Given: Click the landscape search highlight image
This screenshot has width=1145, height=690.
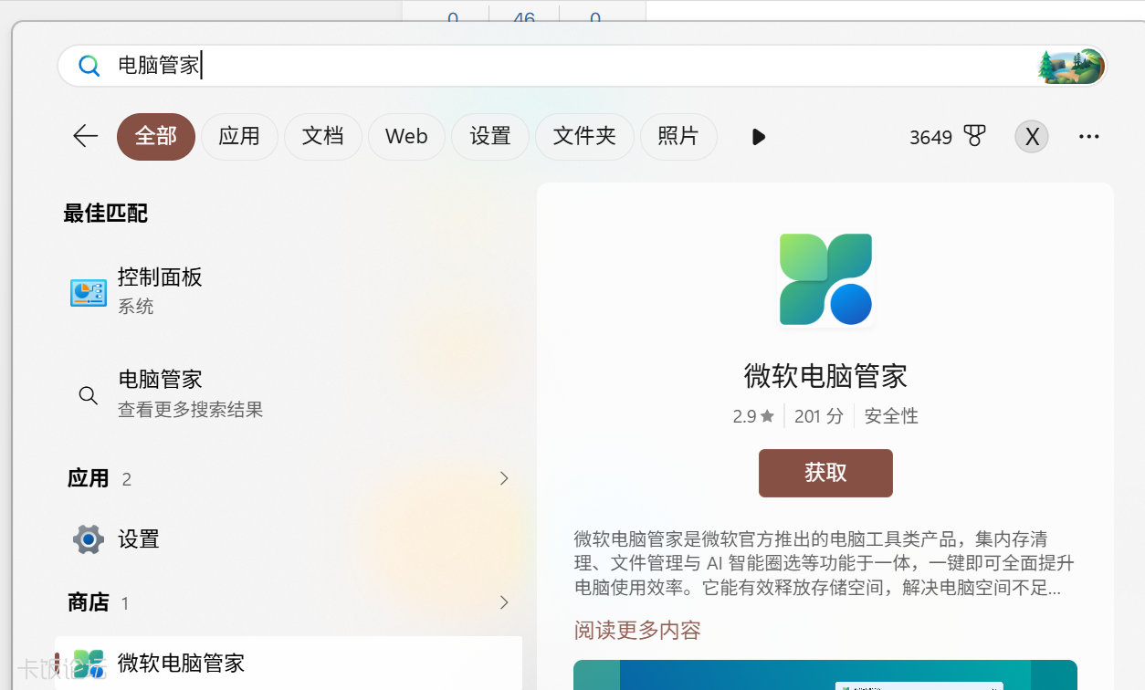Looking at the screenshot, I should click(x=1071, y=66).
